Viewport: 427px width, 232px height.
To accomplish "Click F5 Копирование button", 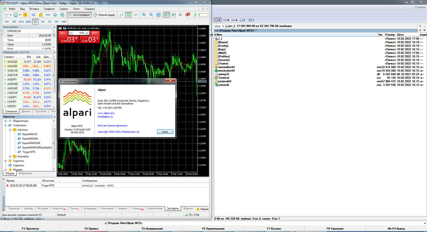I will [152, 229].
